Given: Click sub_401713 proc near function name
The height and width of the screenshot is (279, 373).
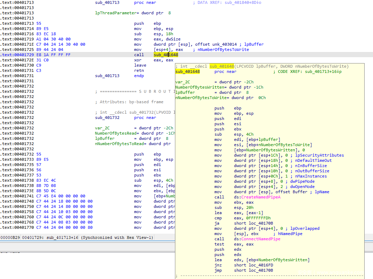Looking at the screenshot, I should [x=107, y=2].
